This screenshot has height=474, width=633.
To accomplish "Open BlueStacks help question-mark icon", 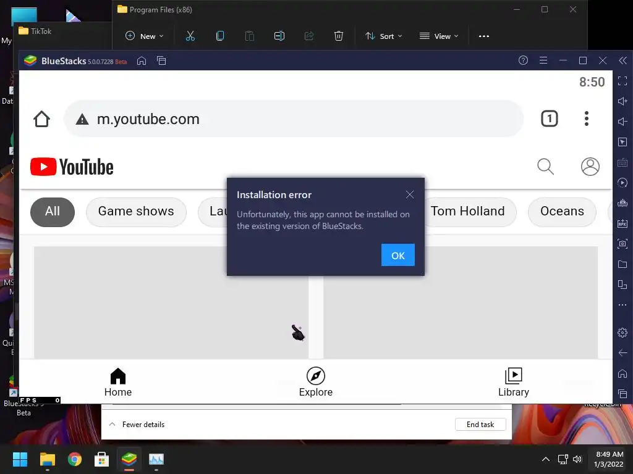I will [x=523, y=60].
